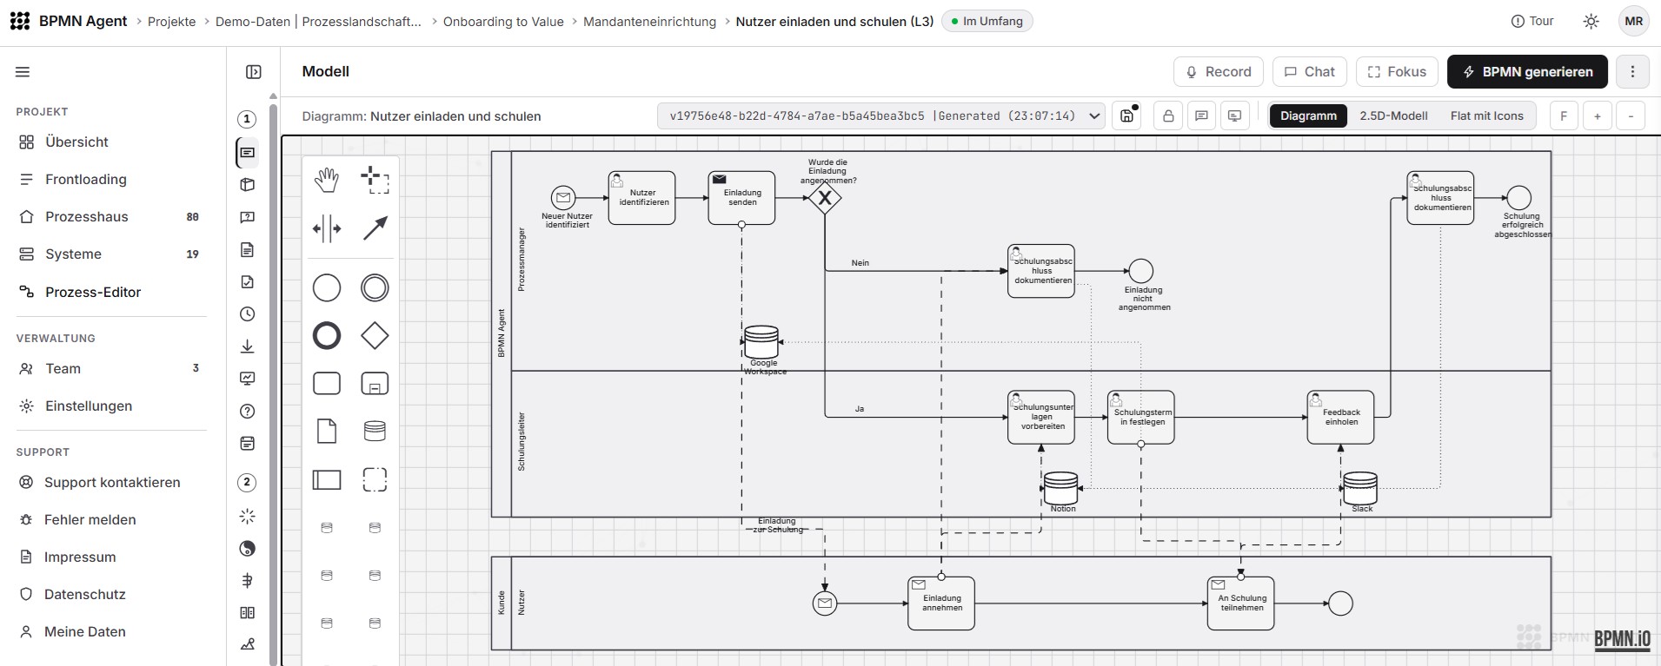Open the three-dot more options menu
Image resolution: width=1661 pixels, height=666 pixels.
click(x=1632, y=72)
